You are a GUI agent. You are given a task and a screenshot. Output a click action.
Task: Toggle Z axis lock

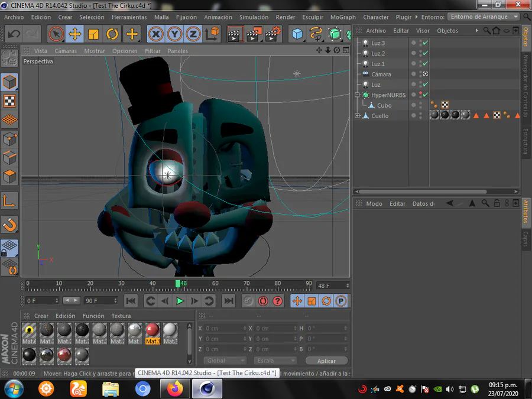coord(193,34)
